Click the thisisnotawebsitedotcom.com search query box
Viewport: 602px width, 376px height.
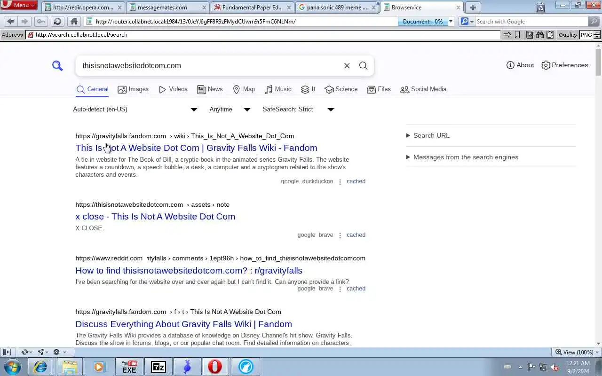click(209, 66)
